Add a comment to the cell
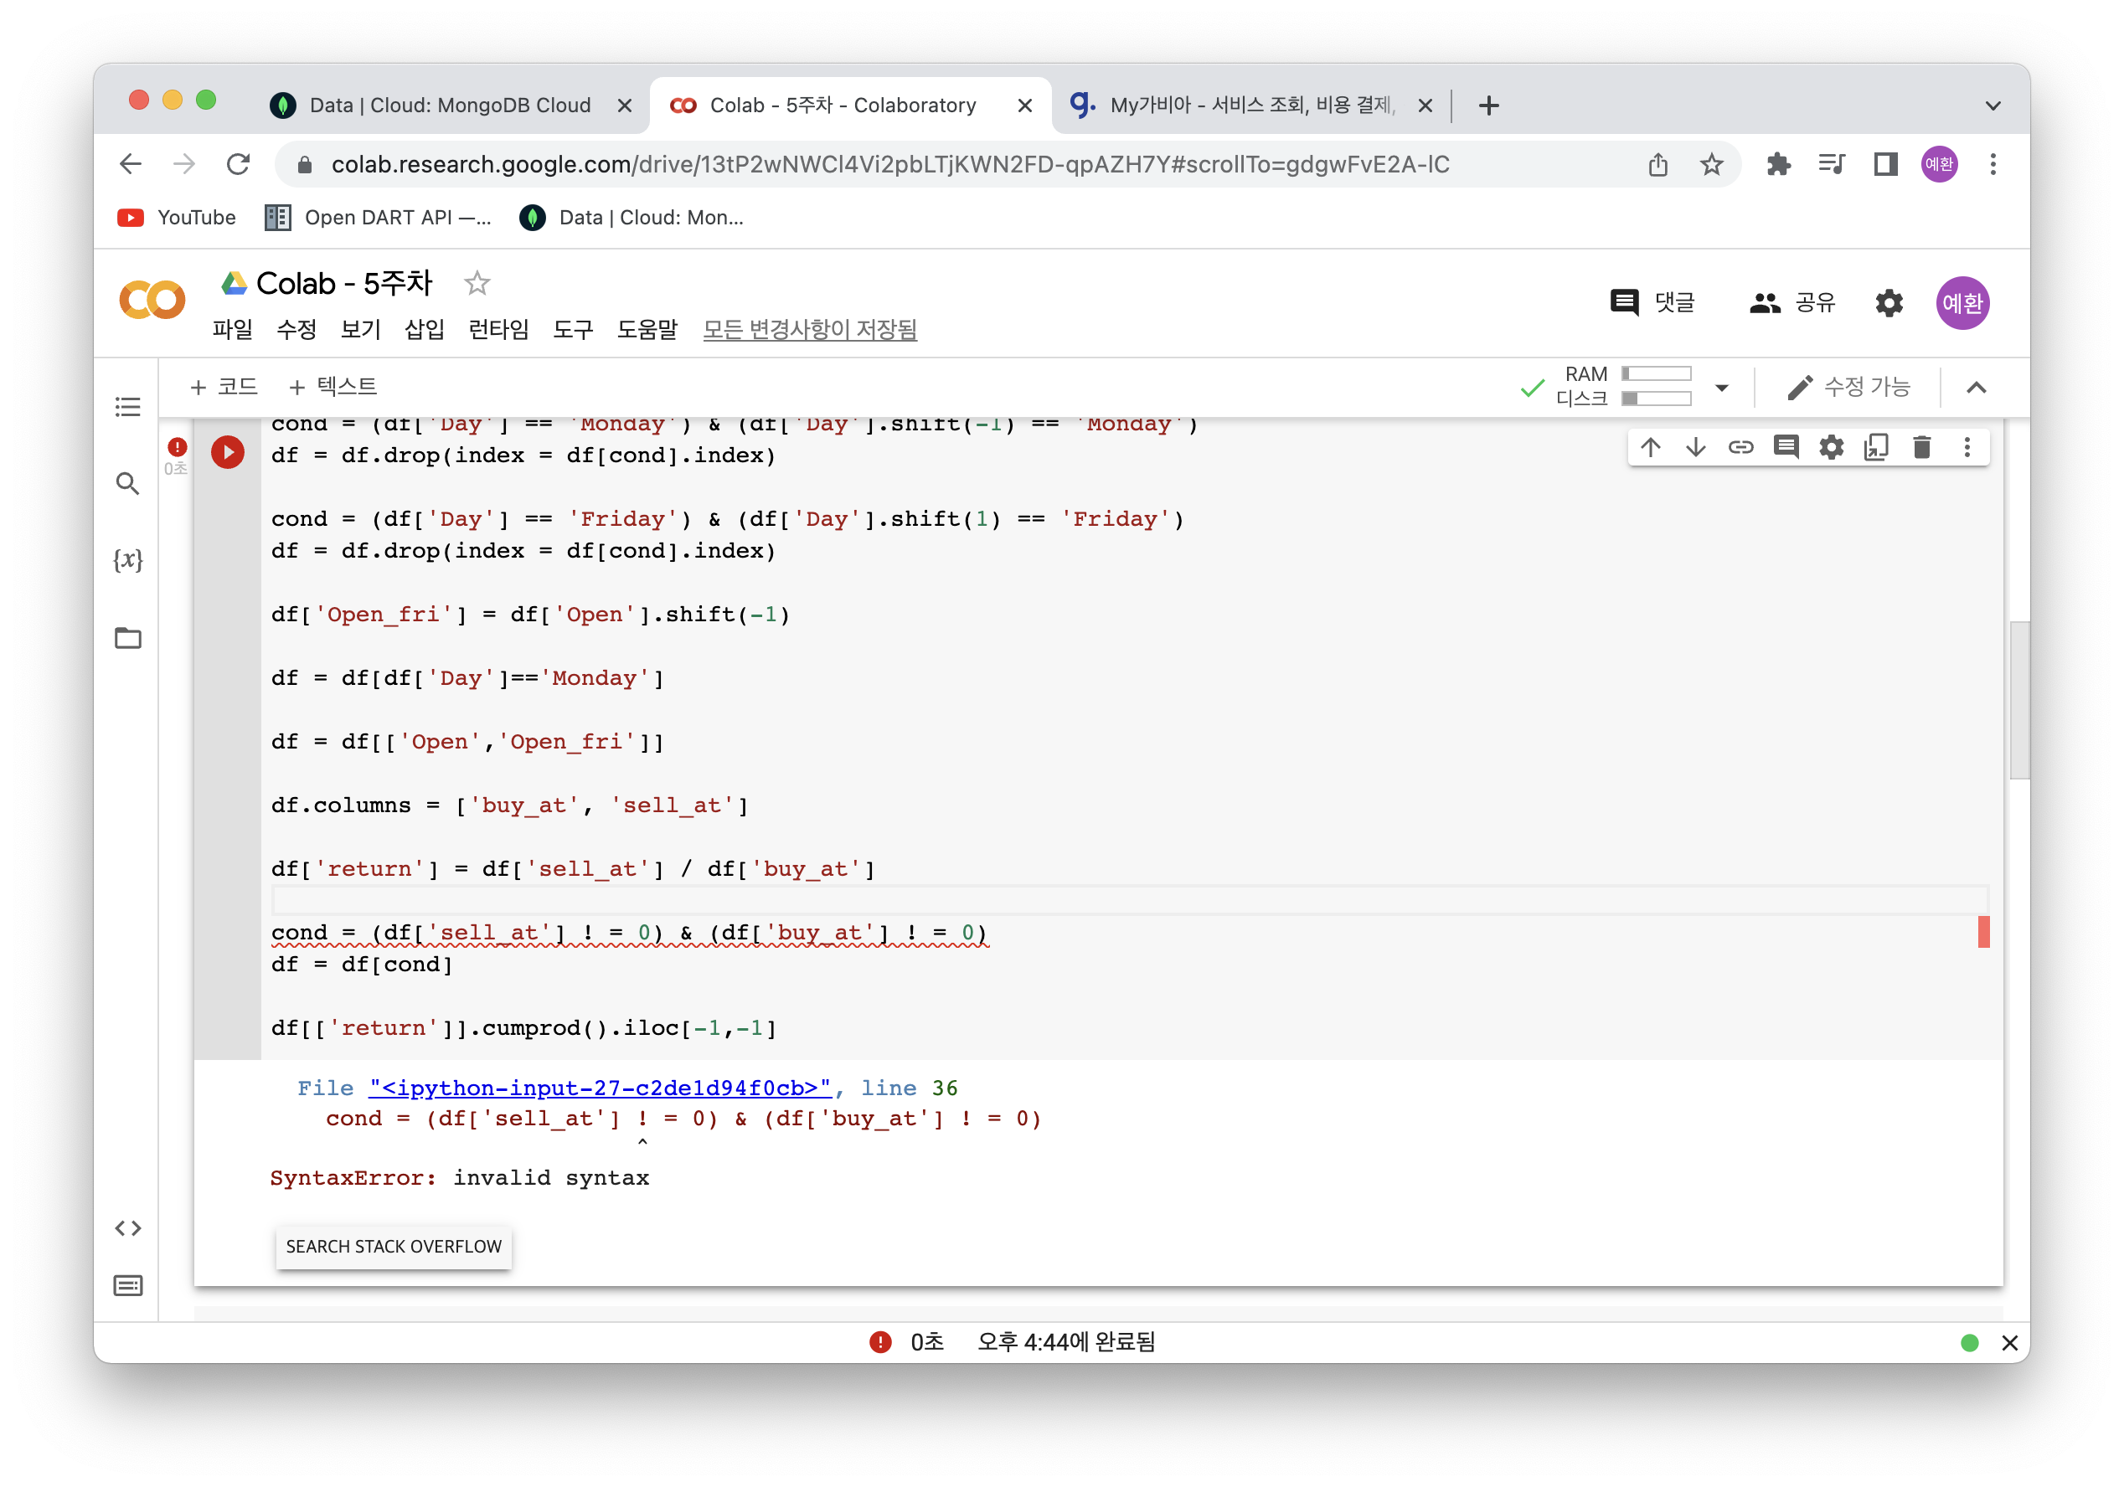This screenshot has height=1487, width=2124. [1786, 448]
